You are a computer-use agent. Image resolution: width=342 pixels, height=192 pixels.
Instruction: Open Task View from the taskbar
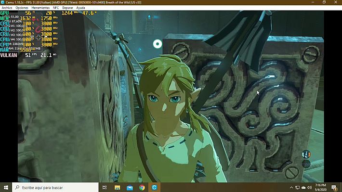pos(105,187)
